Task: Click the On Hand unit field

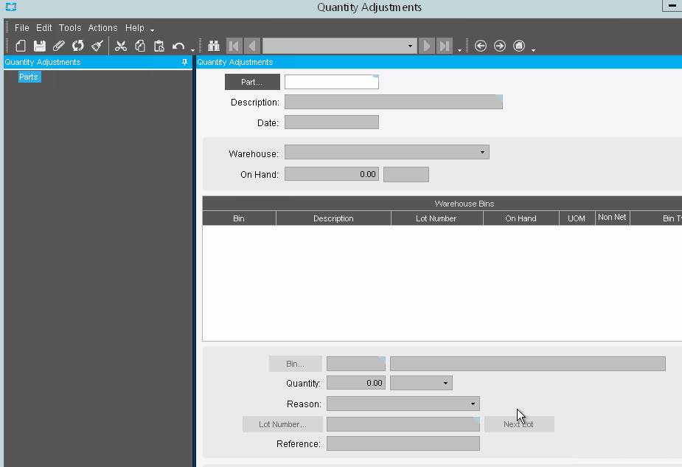Action: pyautogui.click(x=406, y=174)
